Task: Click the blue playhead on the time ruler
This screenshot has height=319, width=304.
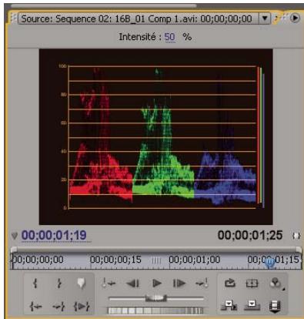Action: point(269,263)
